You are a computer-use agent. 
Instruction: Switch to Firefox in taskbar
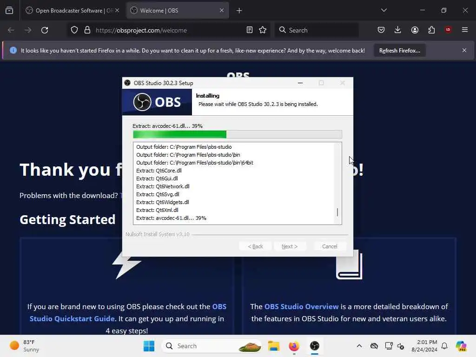pyautogui.click(x=294, y=346)
